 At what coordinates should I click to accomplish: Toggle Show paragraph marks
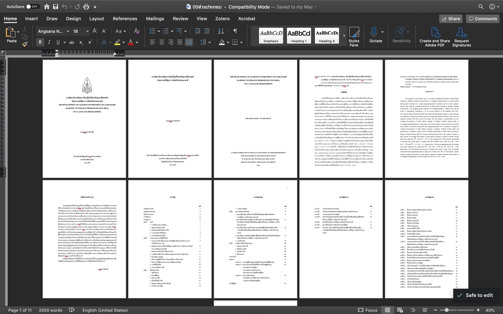(x=235, y=31)
